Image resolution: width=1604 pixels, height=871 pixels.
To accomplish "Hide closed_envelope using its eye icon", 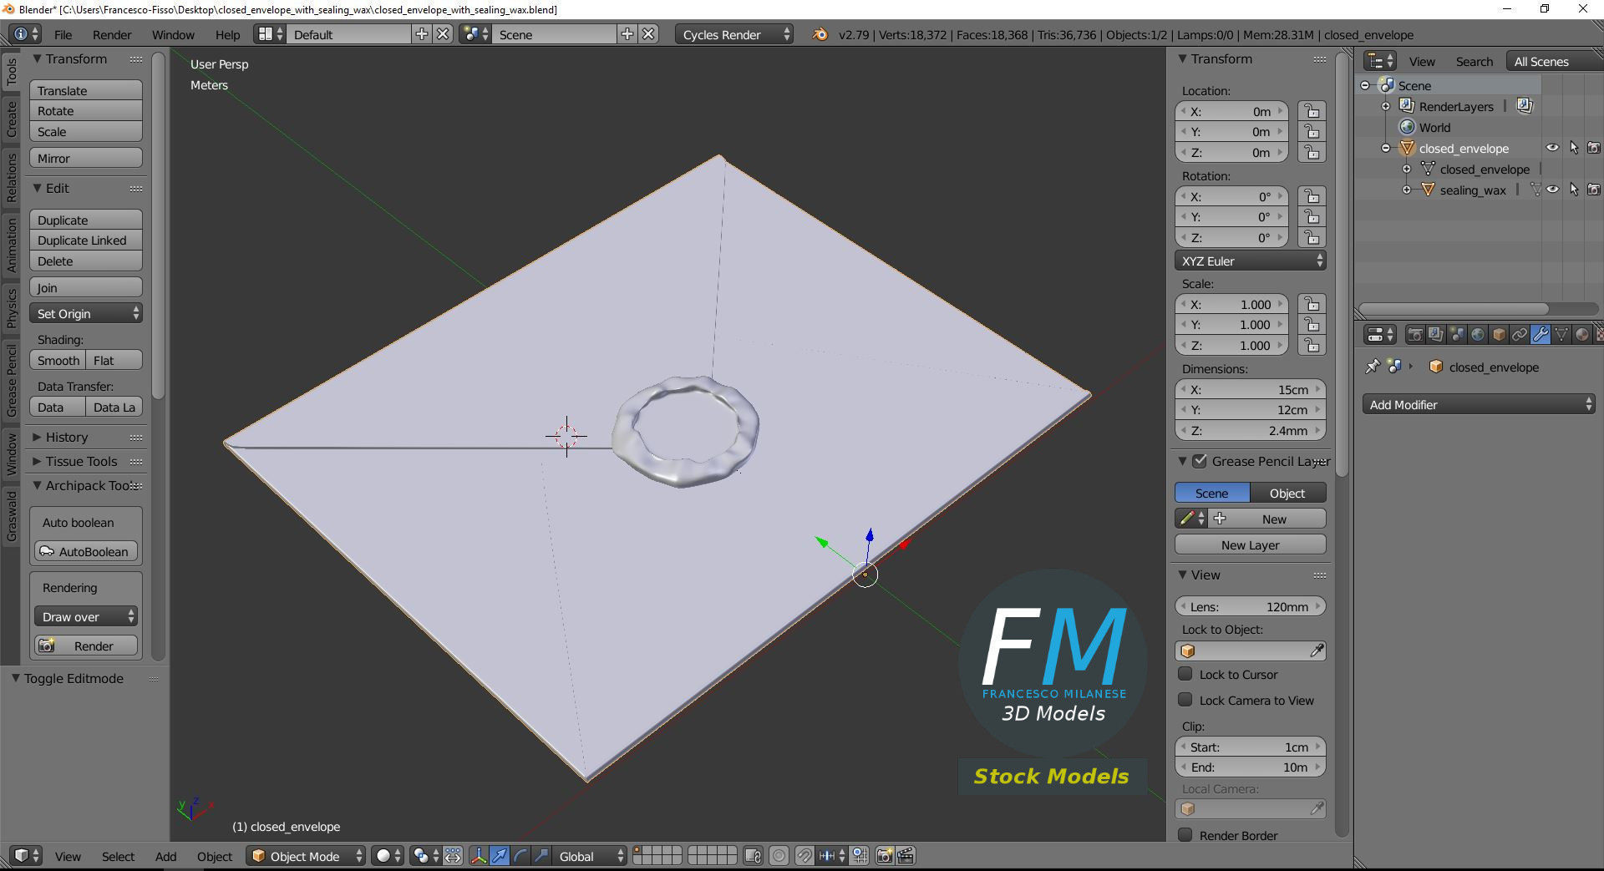I will point(1552,148).
